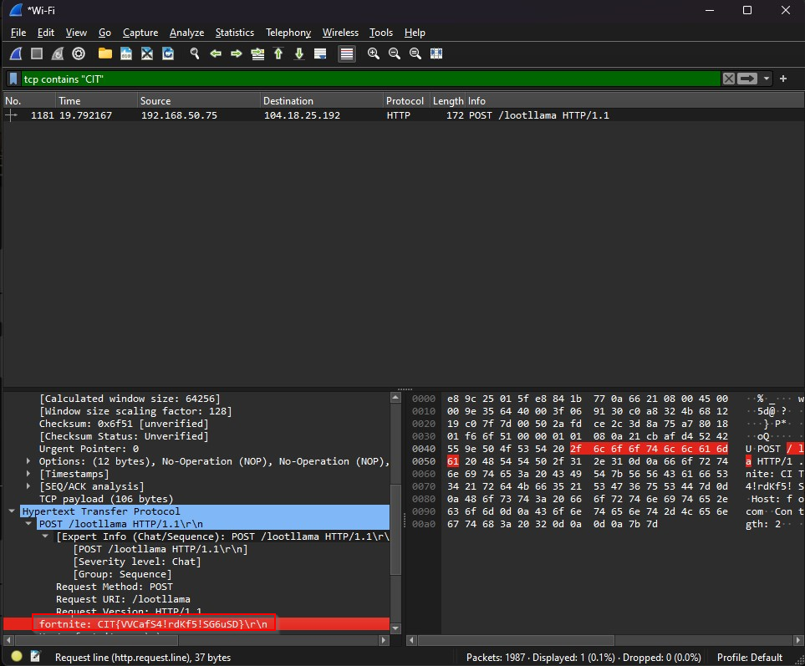The width and height of the screenshot is (805, 666).
Task: Click the Resize columns icon
Action: (x=436, y=53)
